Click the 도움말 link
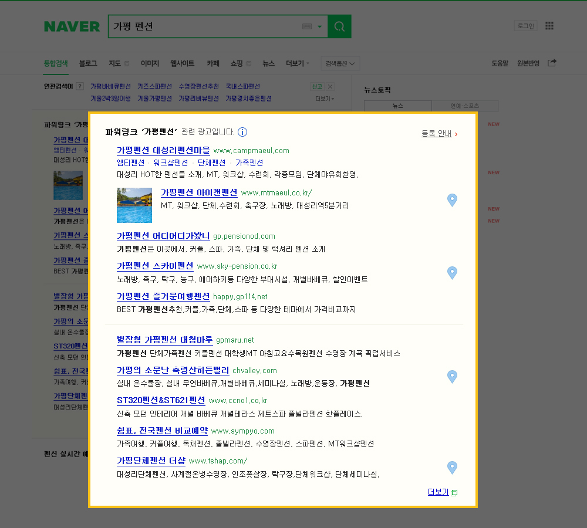 (x=500, y=63)
